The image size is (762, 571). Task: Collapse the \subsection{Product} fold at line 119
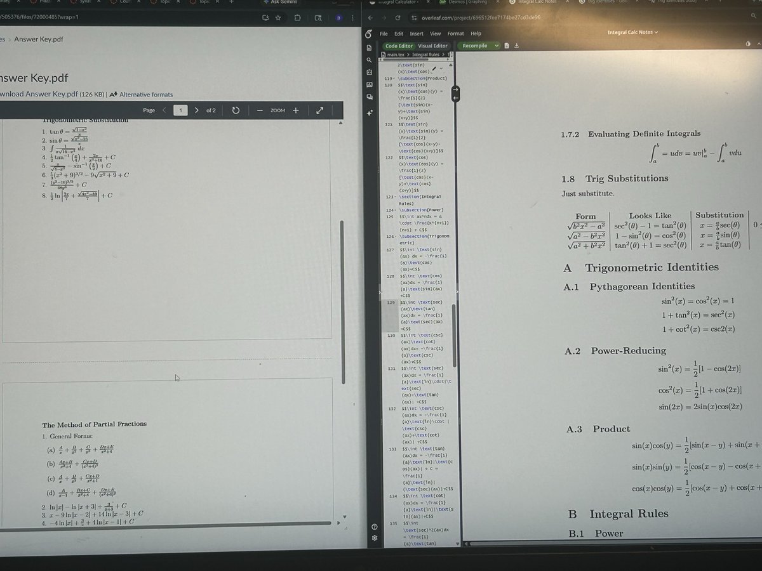pos(395,77)
